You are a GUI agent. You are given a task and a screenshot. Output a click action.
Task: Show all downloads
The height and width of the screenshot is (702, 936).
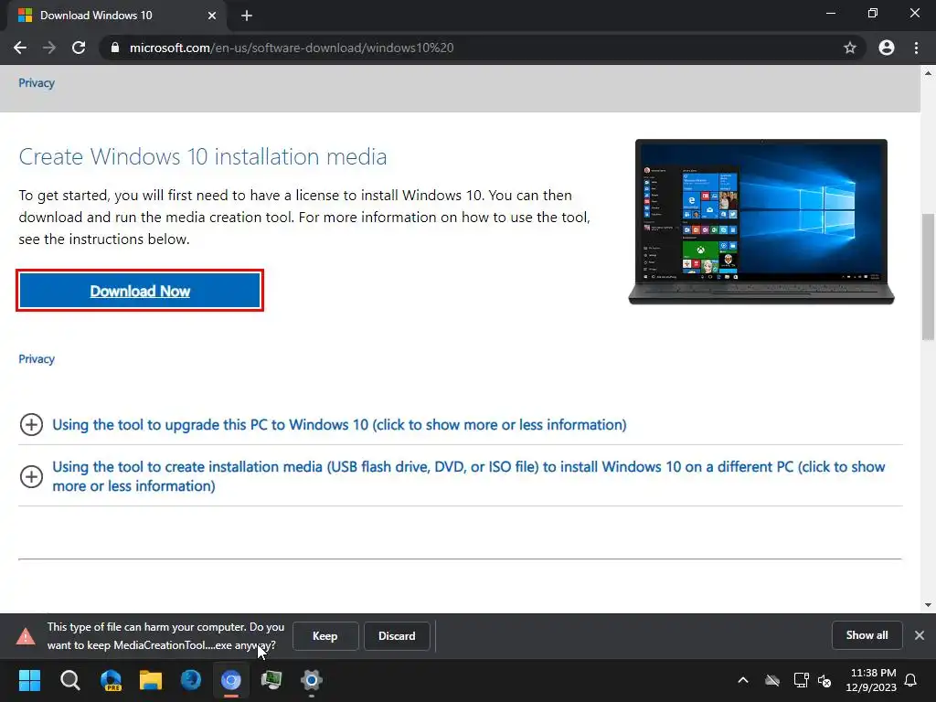867,635
